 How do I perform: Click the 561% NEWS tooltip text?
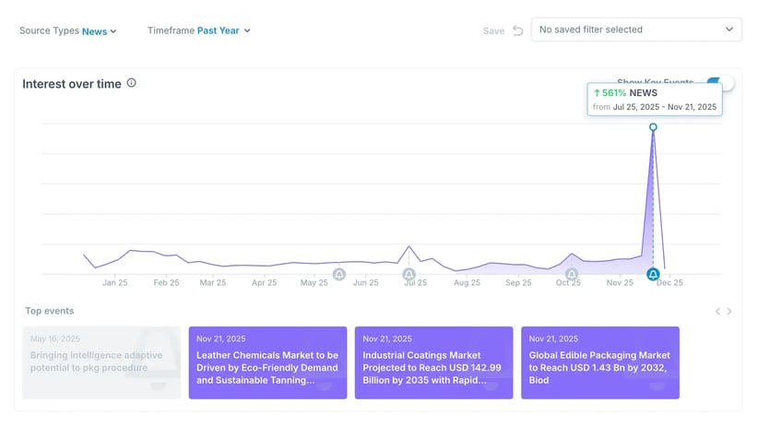(x=625, y=93)
